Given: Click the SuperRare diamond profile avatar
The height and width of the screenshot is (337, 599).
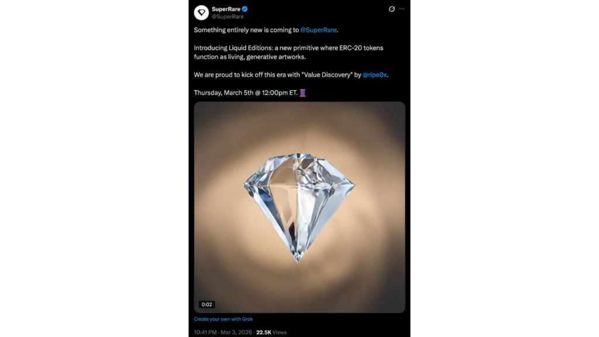Looking at the screenshot, I should coord(201,12).
